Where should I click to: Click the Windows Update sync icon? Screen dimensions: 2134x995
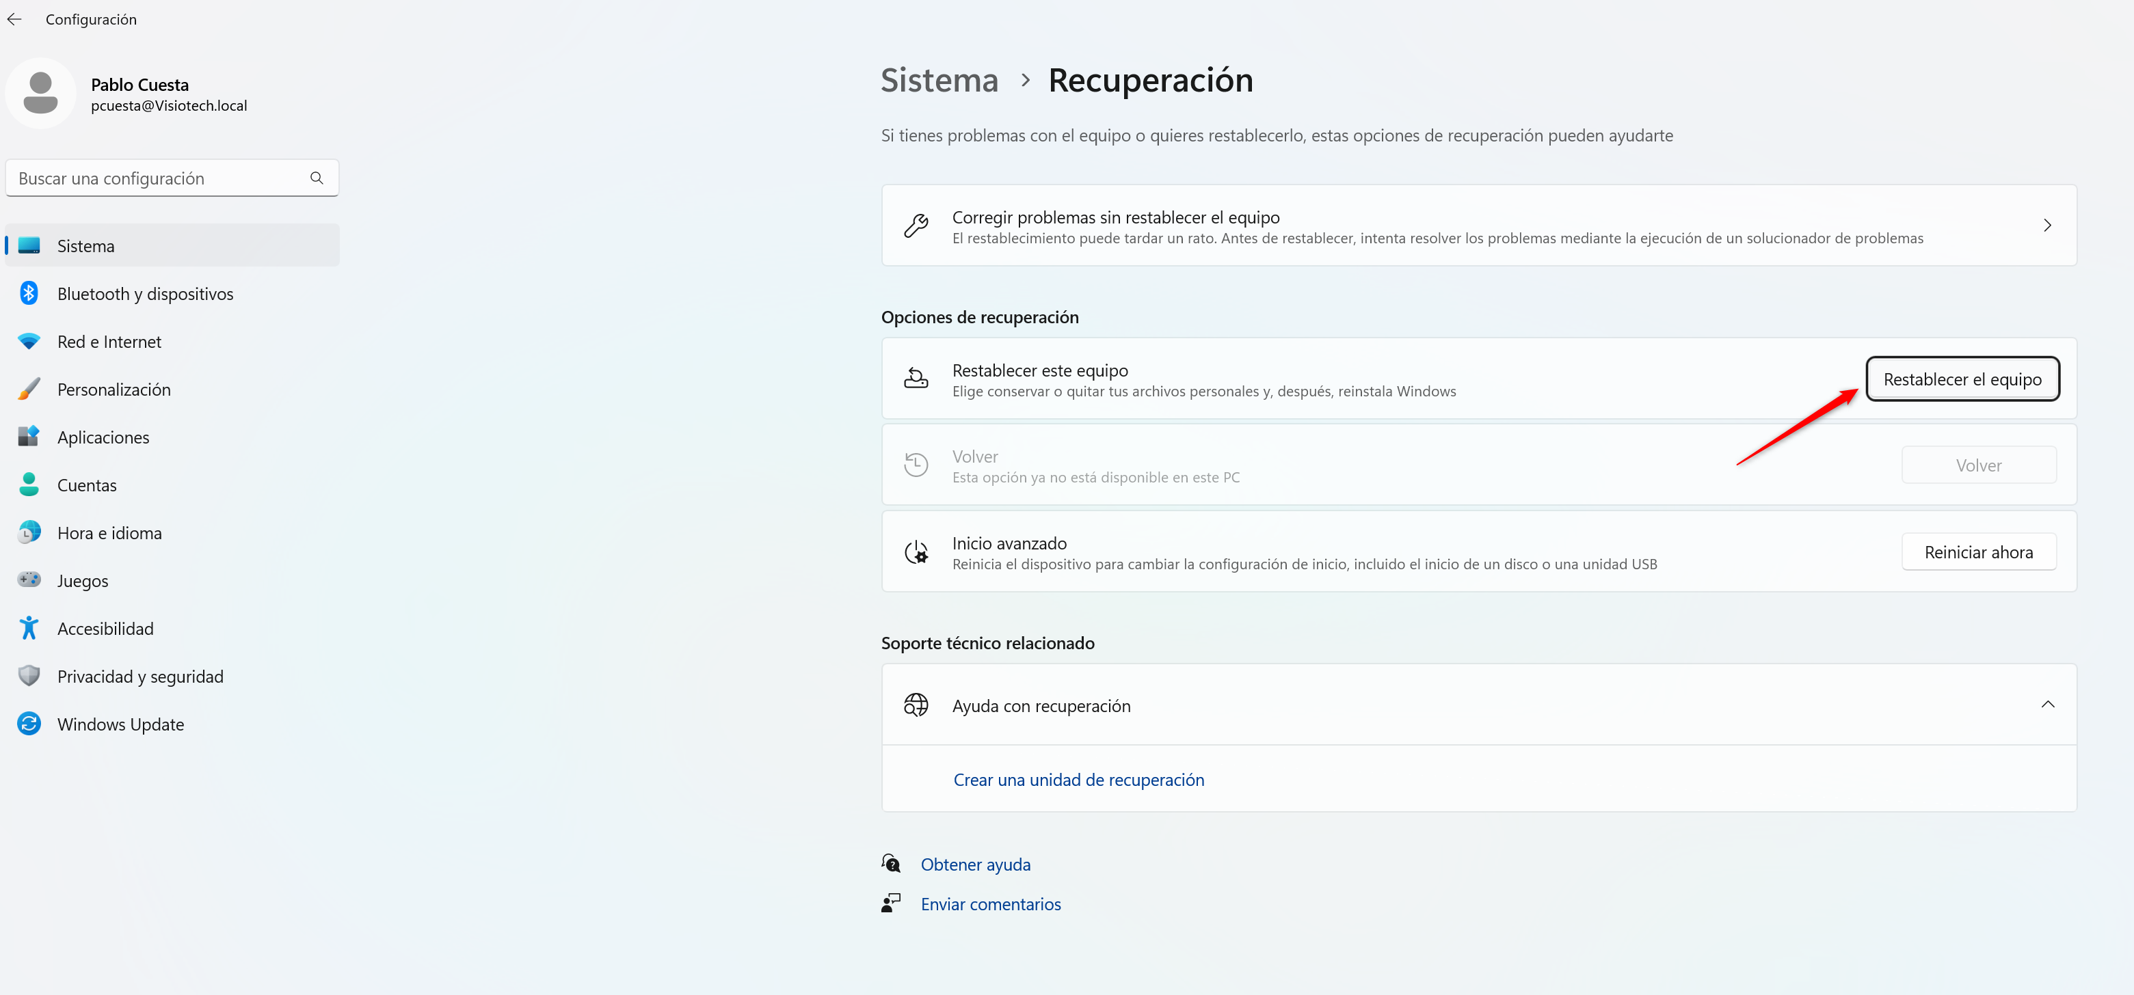29,724
